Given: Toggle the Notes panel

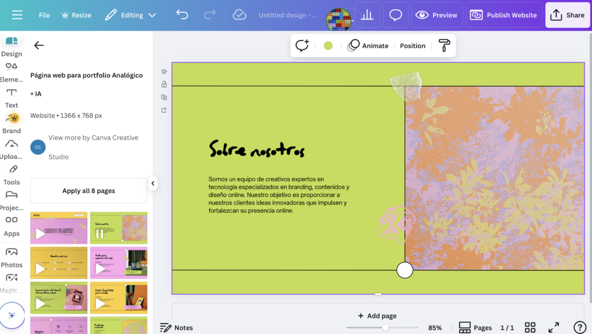Looking at the screenshot, I should 176,328.
